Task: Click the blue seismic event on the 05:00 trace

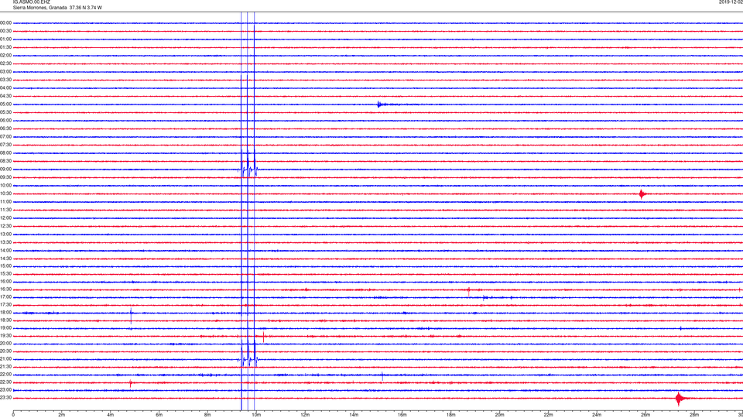Action: pyautogui.click(x=383, y=104)
